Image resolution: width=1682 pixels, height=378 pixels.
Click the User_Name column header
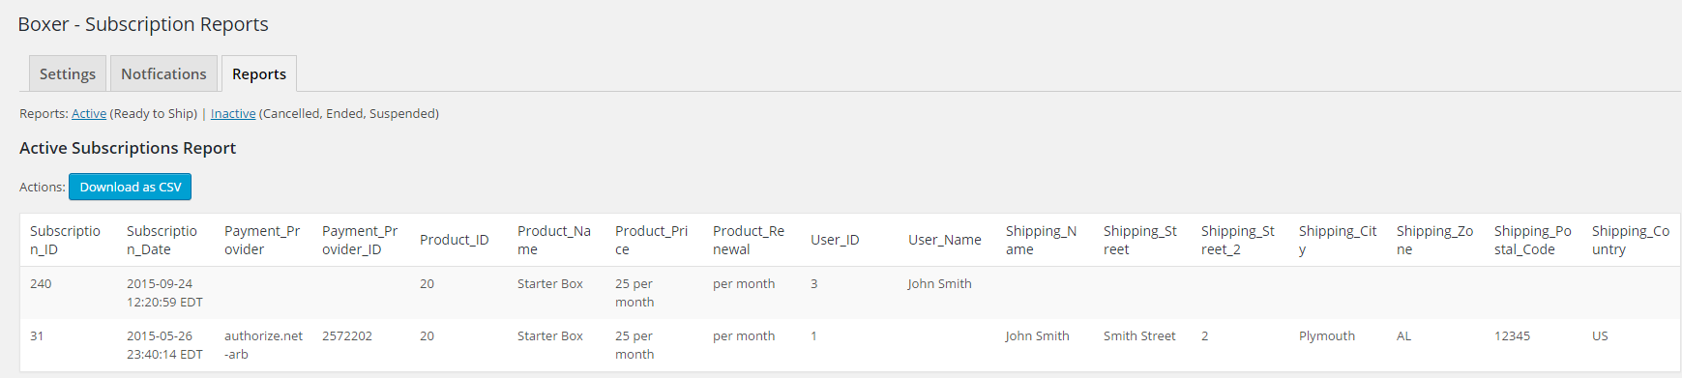(944, 240)
